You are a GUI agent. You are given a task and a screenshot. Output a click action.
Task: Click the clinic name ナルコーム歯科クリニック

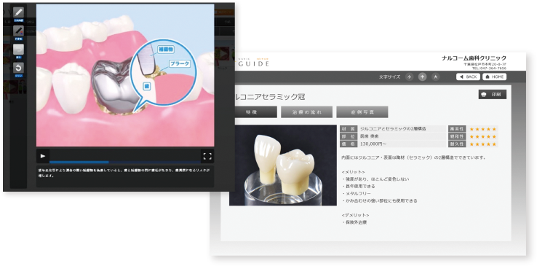click(474, 58)
